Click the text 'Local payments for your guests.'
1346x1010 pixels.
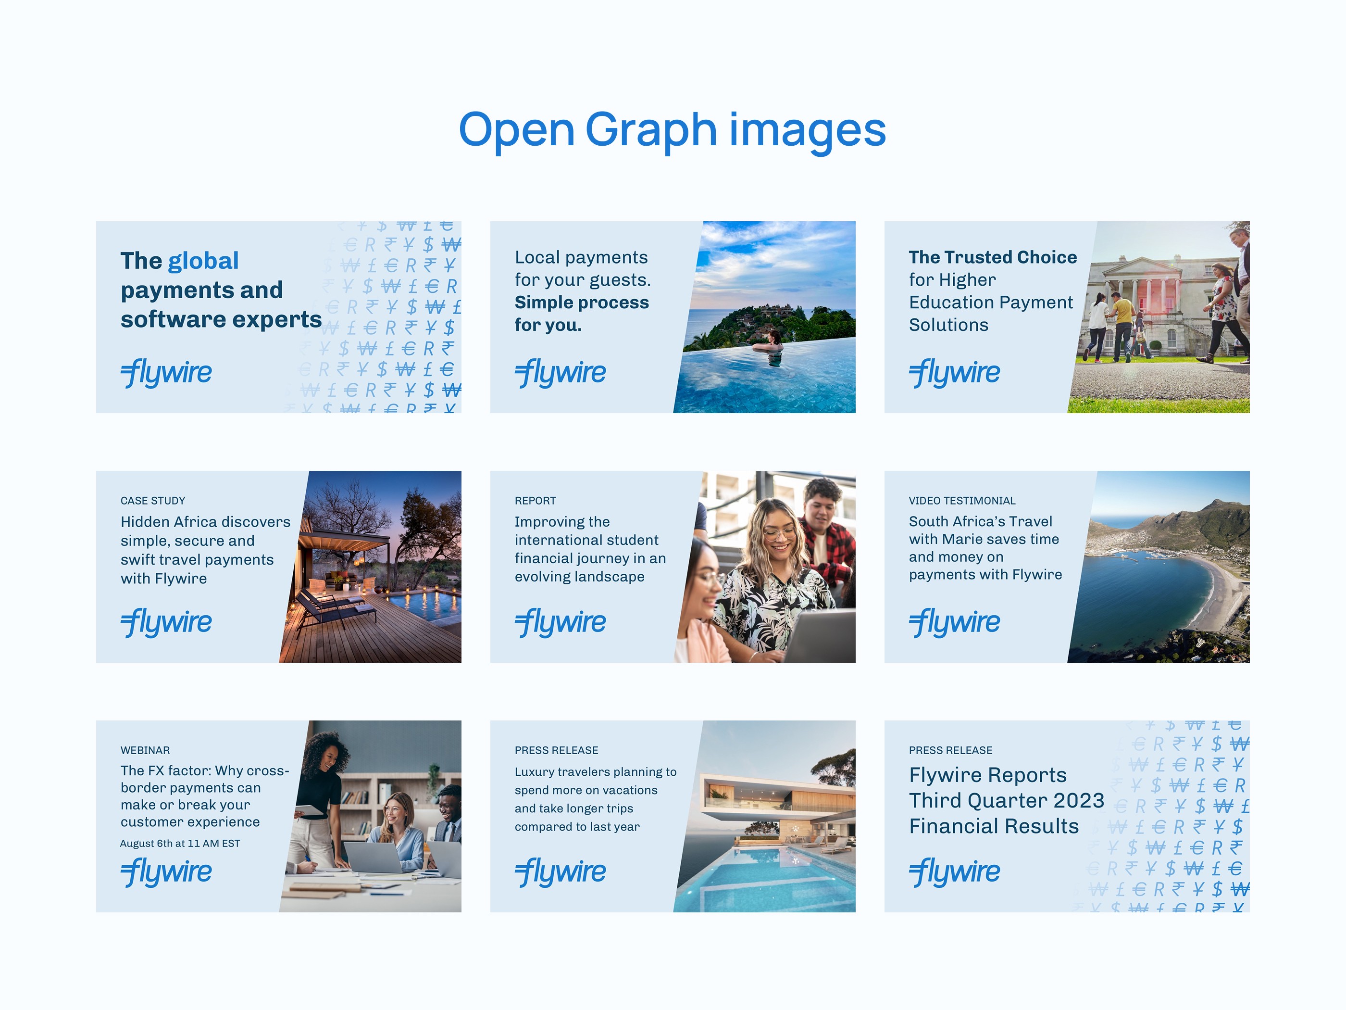point(582,268)
